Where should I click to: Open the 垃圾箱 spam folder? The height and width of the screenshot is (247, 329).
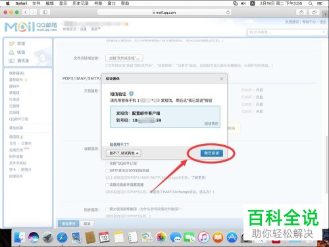point(14,112)
